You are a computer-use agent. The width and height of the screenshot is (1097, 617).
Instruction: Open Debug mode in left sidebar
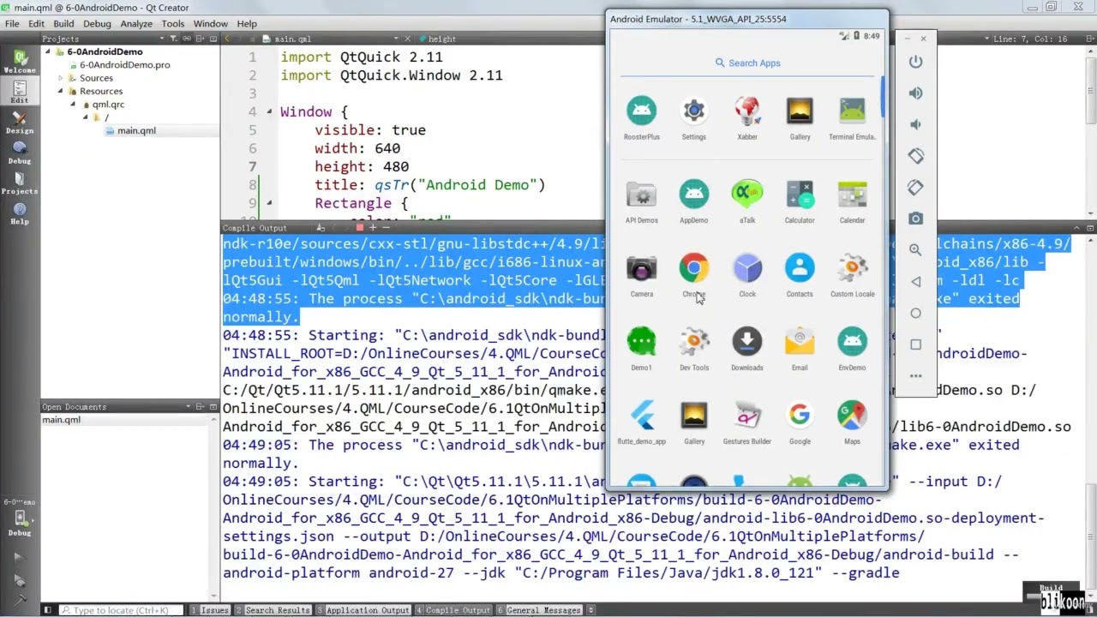[x=20, y=153]
